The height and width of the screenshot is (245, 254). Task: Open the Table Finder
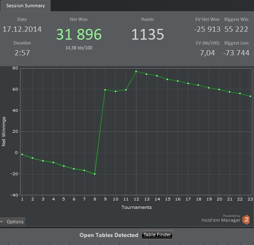(157, 235)
